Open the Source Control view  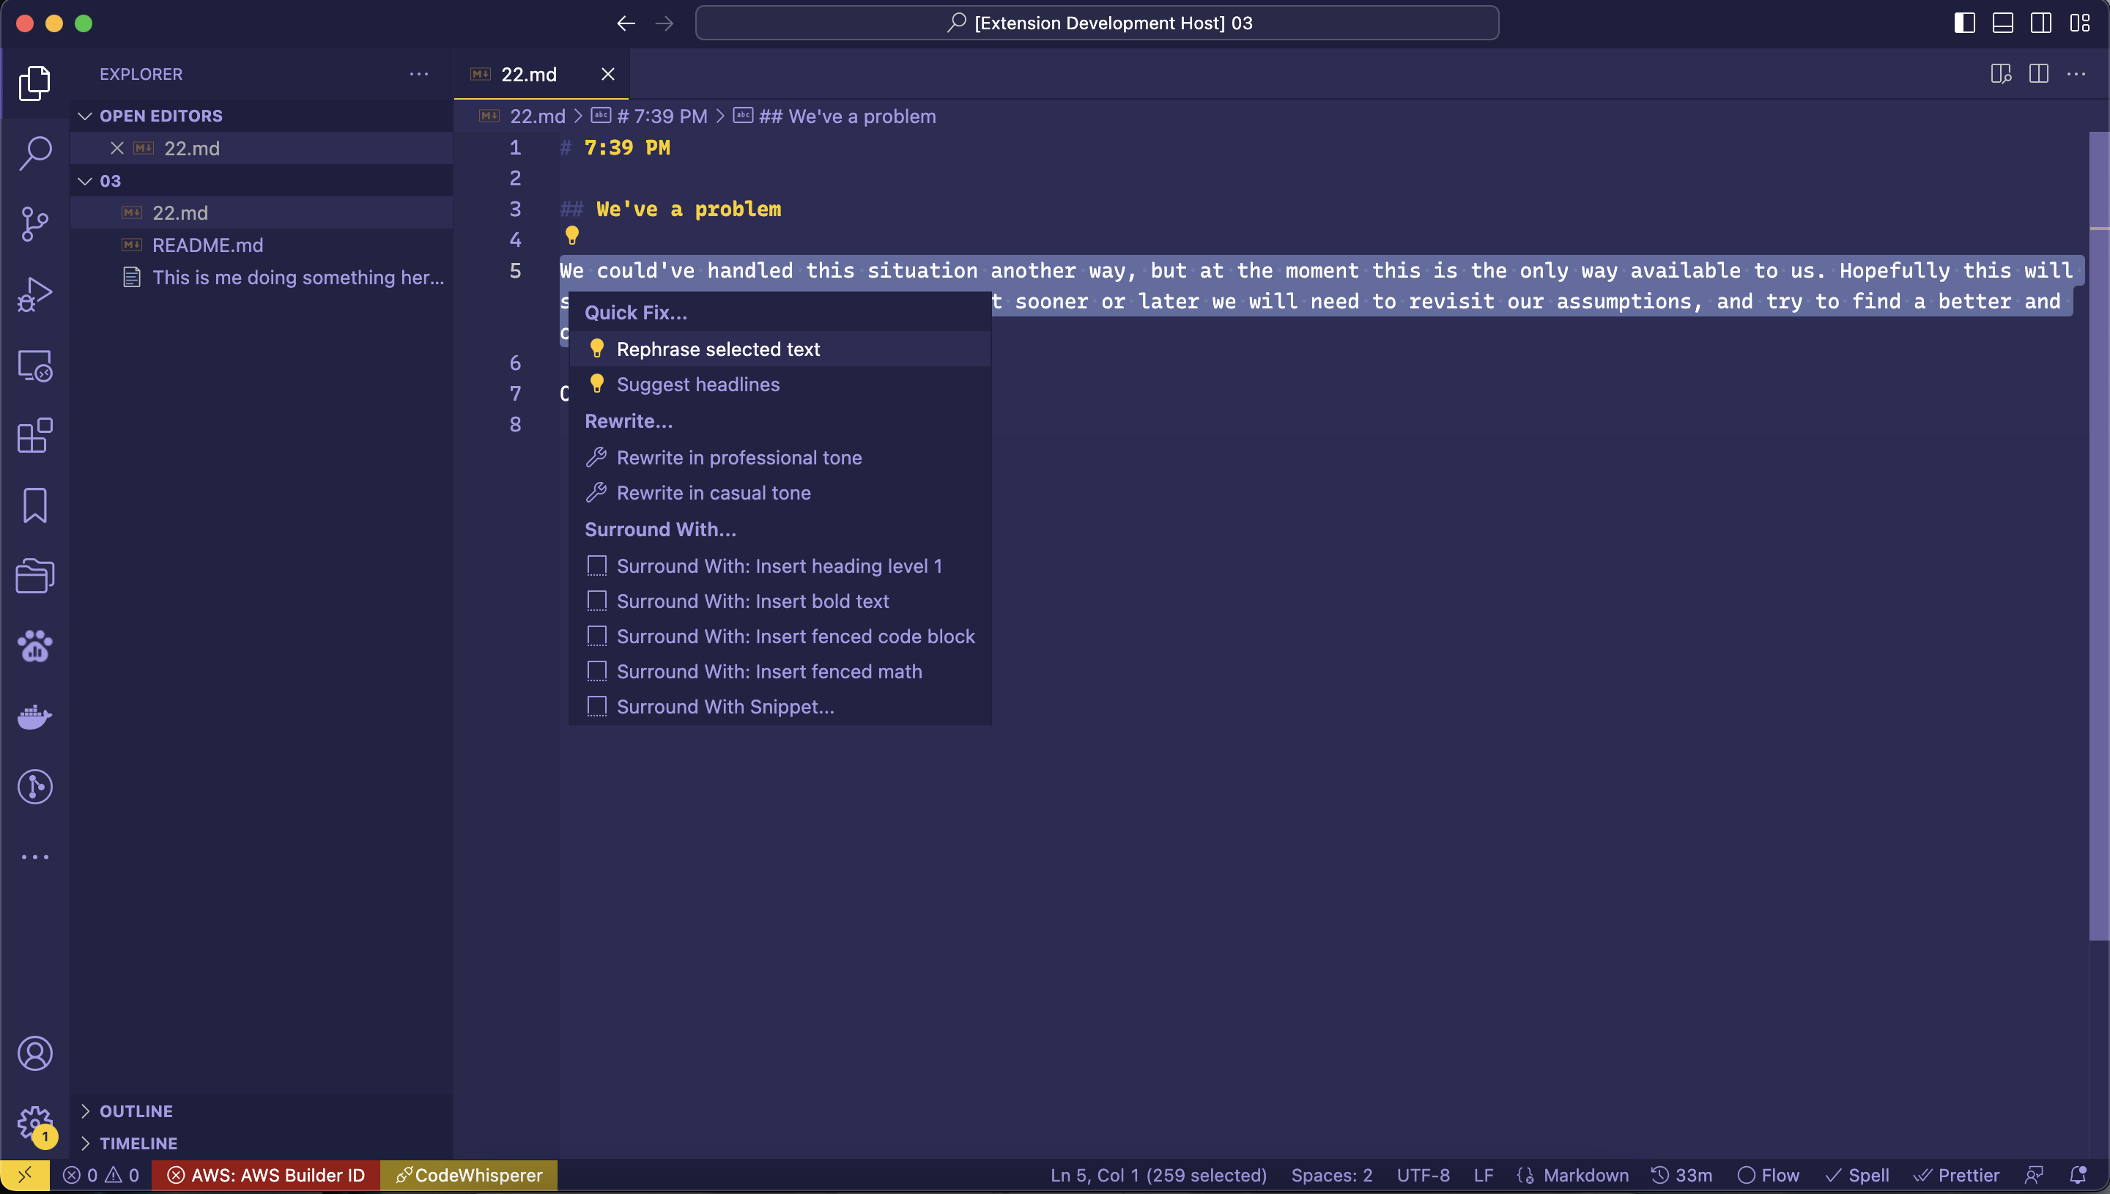pos(34,224)
